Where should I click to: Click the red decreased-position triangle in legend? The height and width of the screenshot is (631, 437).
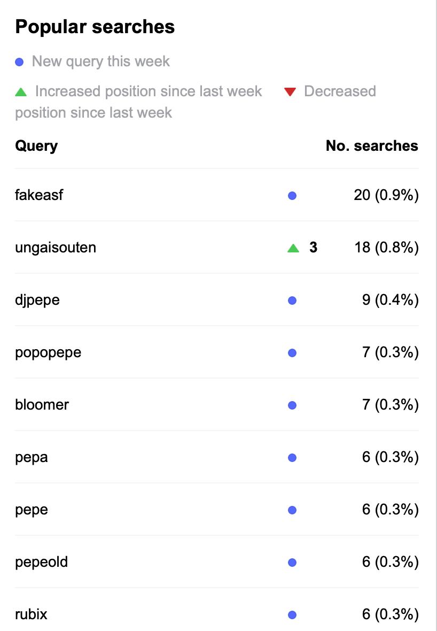pyautogui.click(x=290, y=92)
